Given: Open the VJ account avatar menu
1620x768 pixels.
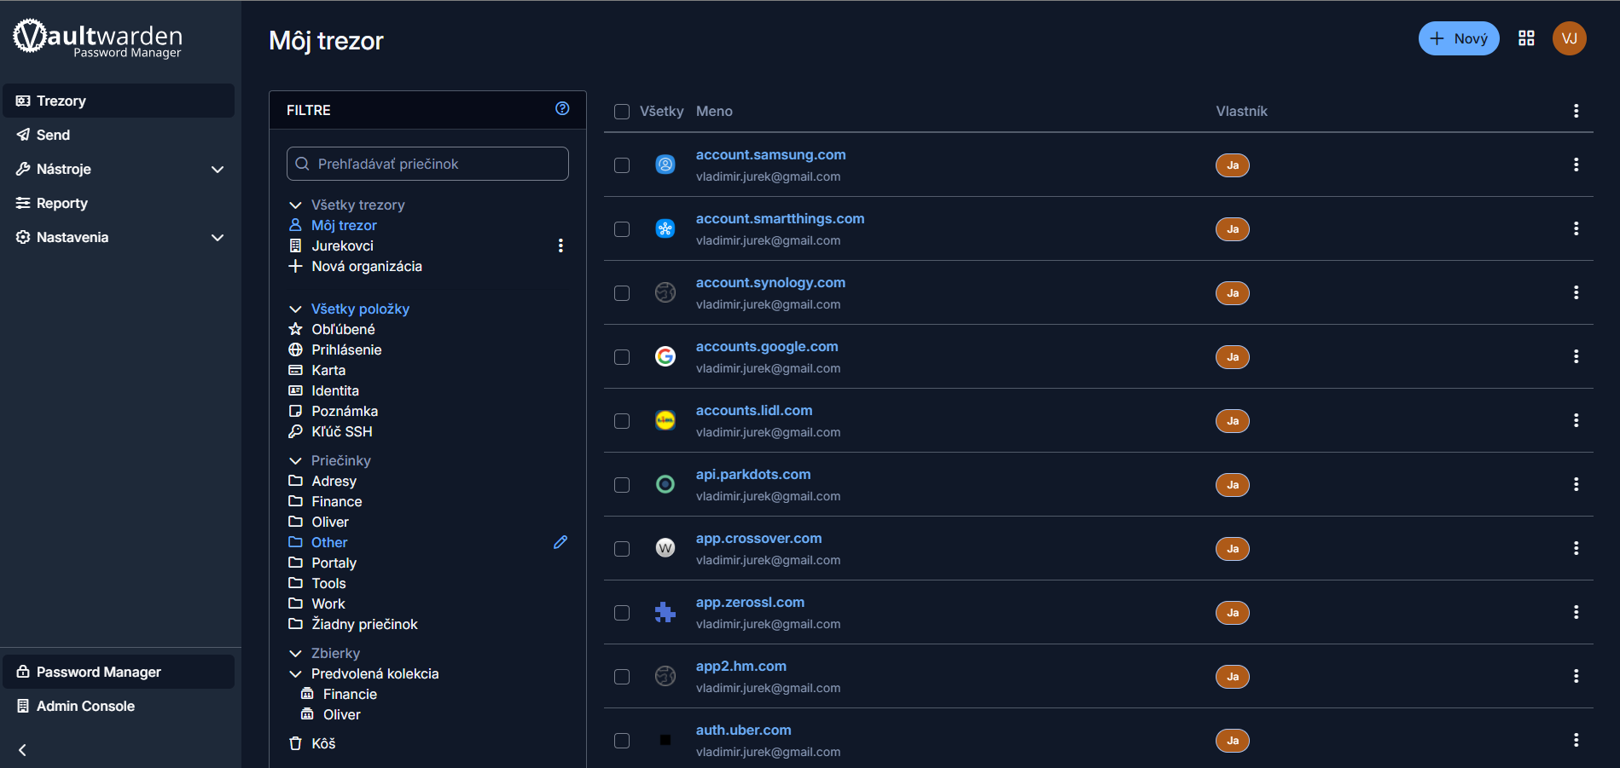Looking at the screenshot, I should 1569,38.
